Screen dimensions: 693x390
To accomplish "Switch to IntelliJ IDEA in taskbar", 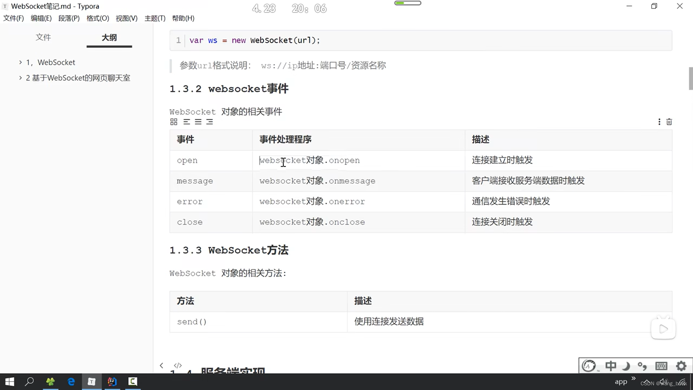I will (x=112, y=382).
